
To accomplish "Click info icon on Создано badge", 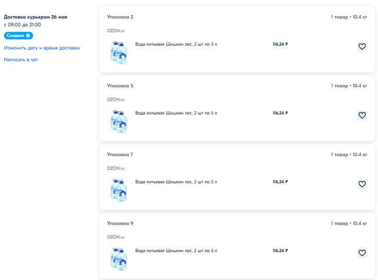I will (28, 36).
